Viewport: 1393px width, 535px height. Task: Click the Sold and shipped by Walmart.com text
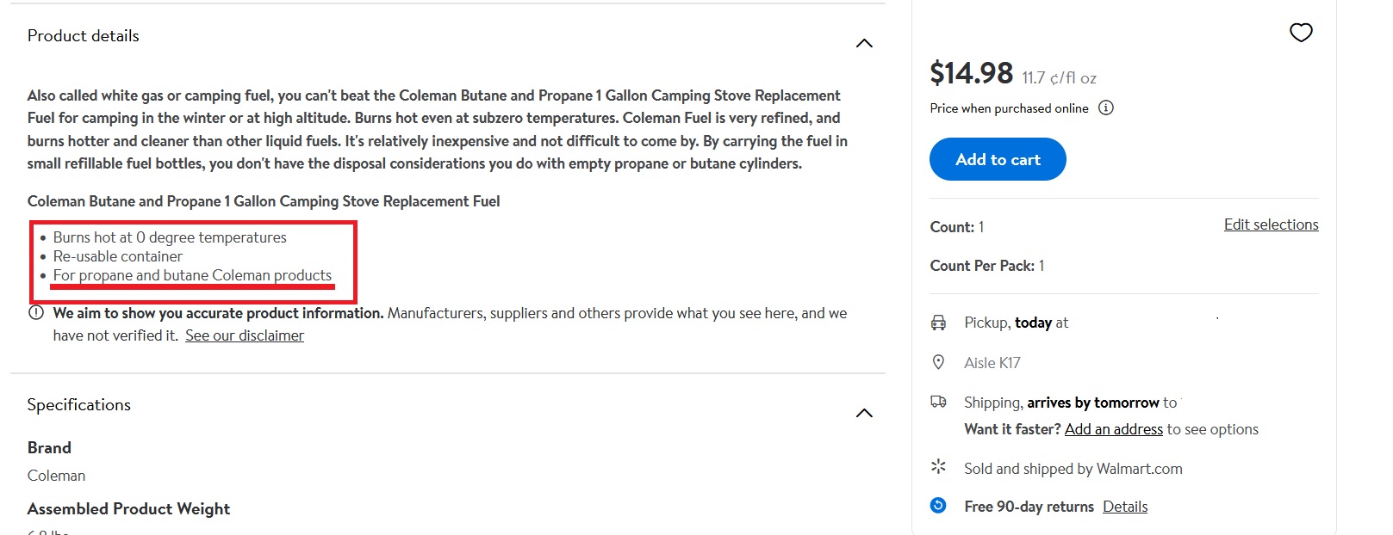pyautogui.click(x=1073, y=469)
